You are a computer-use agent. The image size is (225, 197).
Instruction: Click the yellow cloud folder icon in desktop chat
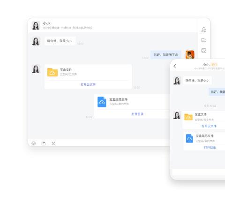pyautogui.click(x=52, y=72)
